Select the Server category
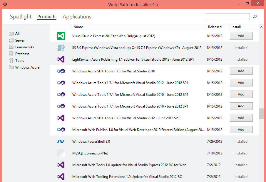The image size is (266, 182). 20,40
